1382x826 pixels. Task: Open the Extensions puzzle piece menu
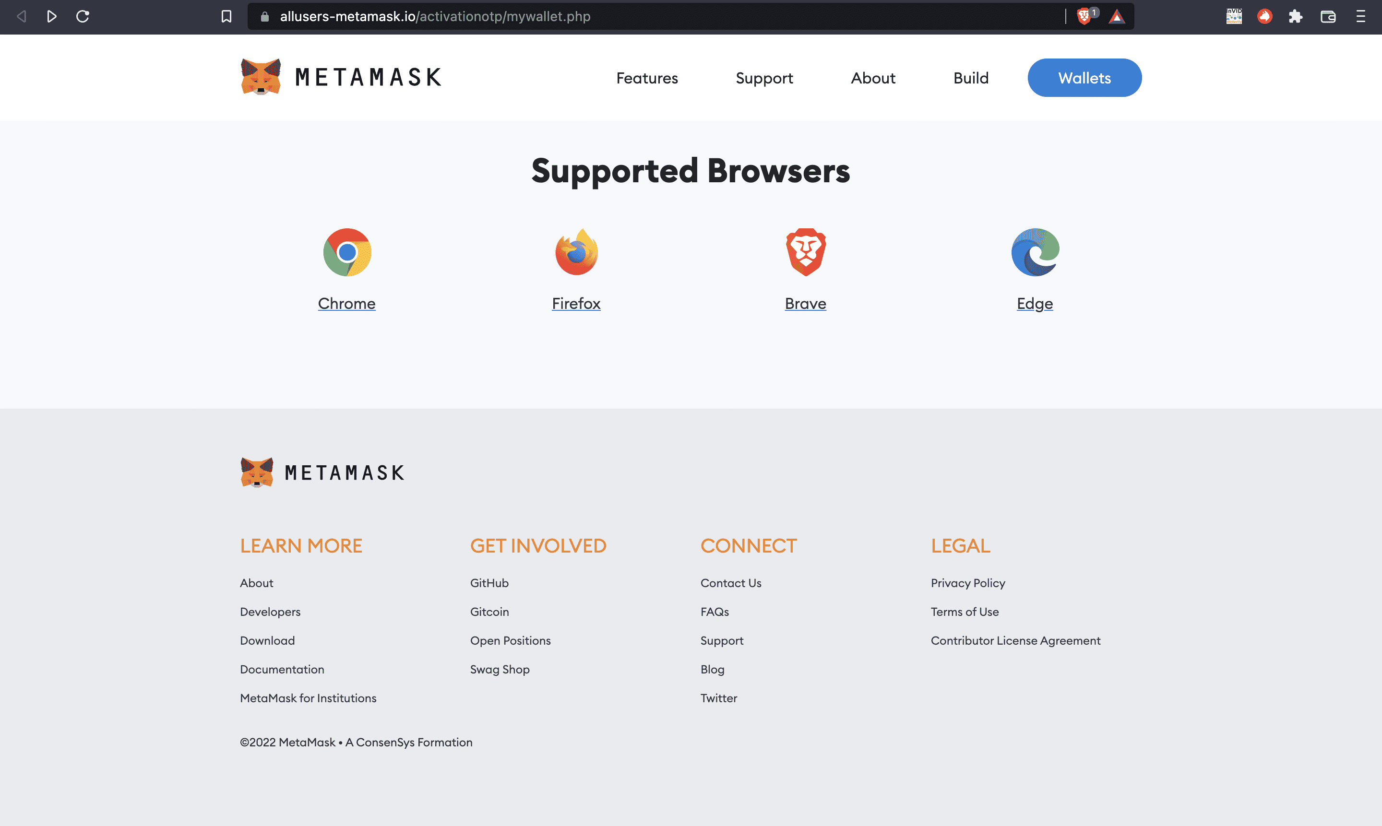point(1296,17)
